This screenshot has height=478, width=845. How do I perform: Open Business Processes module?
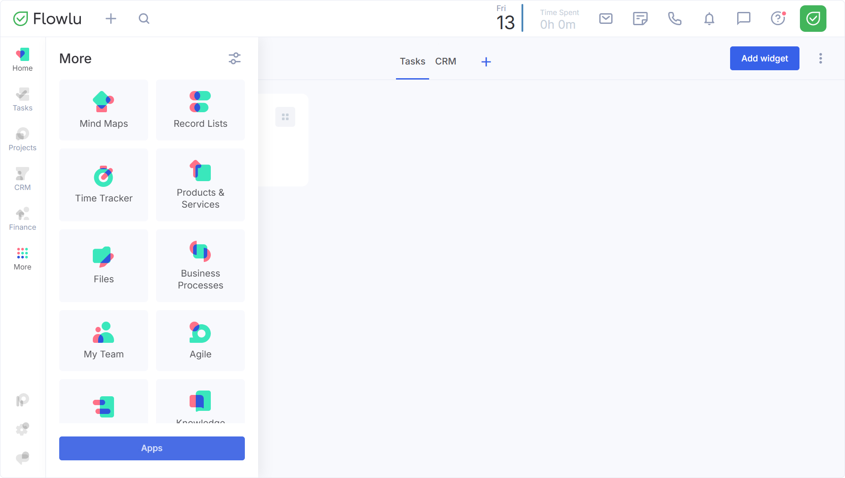[200, 266]
